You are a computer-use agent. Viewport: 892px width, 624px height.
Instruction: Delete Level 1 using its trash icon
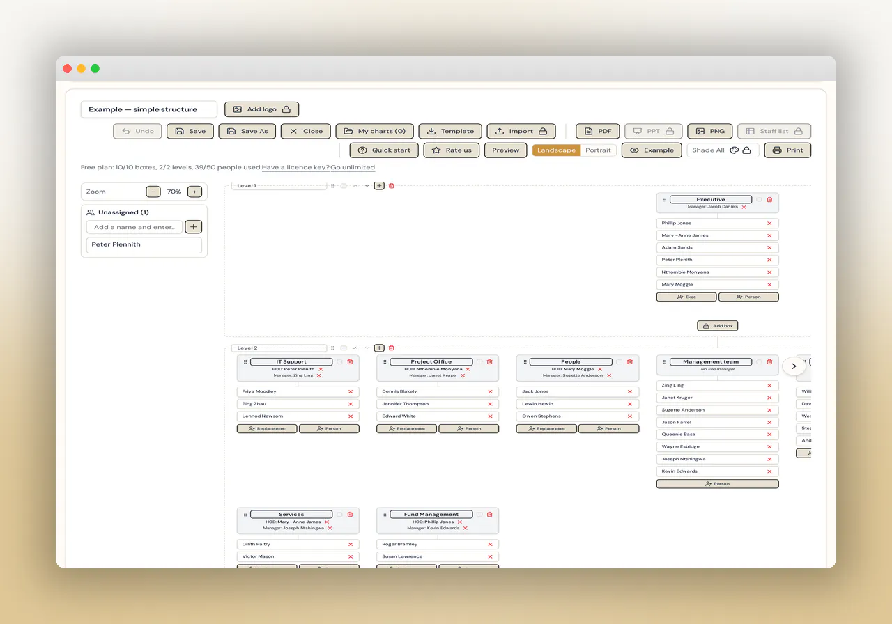point(392,186)
